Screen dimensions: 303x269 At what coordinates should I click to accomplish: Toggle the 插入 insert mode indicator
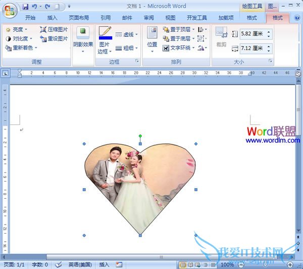(104, 264)
